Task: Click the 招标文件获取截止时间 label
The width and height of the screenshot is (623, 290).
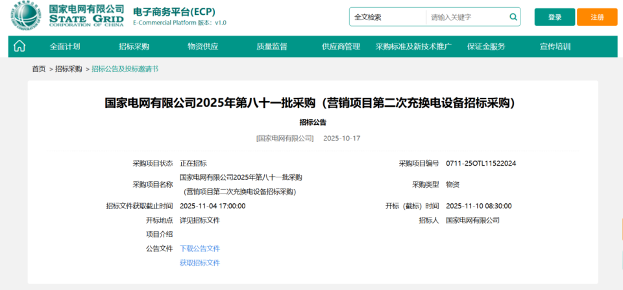Action: click(x=140, y=206)
